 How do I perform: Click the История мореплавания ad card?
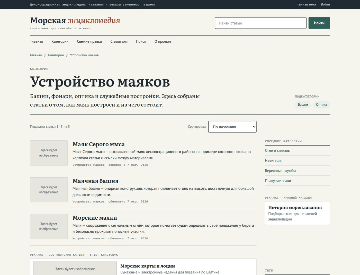(297, 213)
